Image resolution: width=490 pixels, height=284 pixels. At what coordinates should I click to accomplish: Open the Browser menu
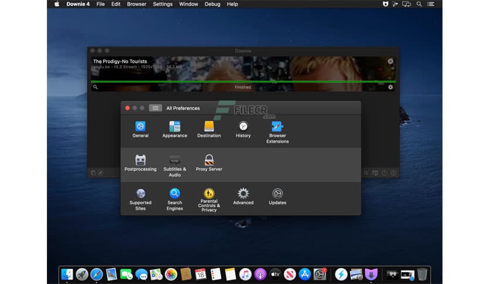click(137, 4)
